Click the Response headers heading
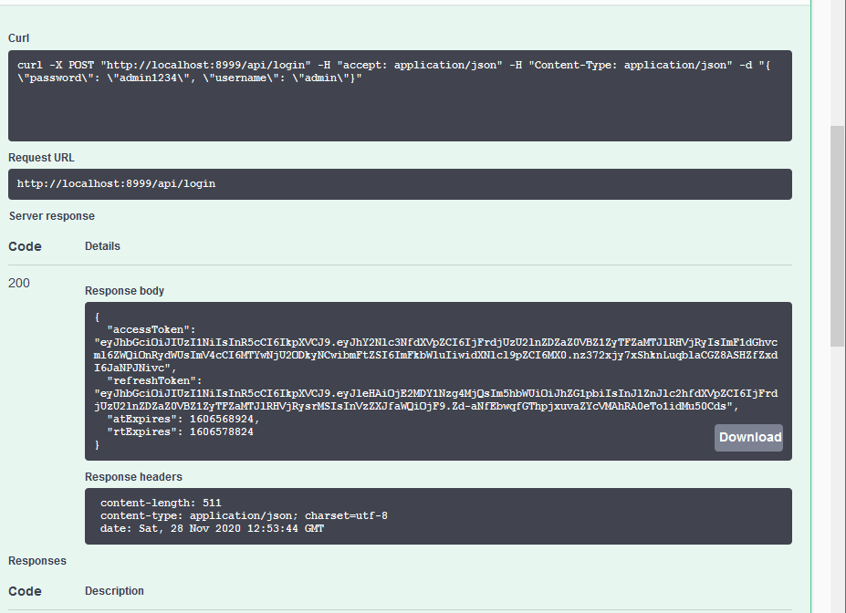 [133, 477]
